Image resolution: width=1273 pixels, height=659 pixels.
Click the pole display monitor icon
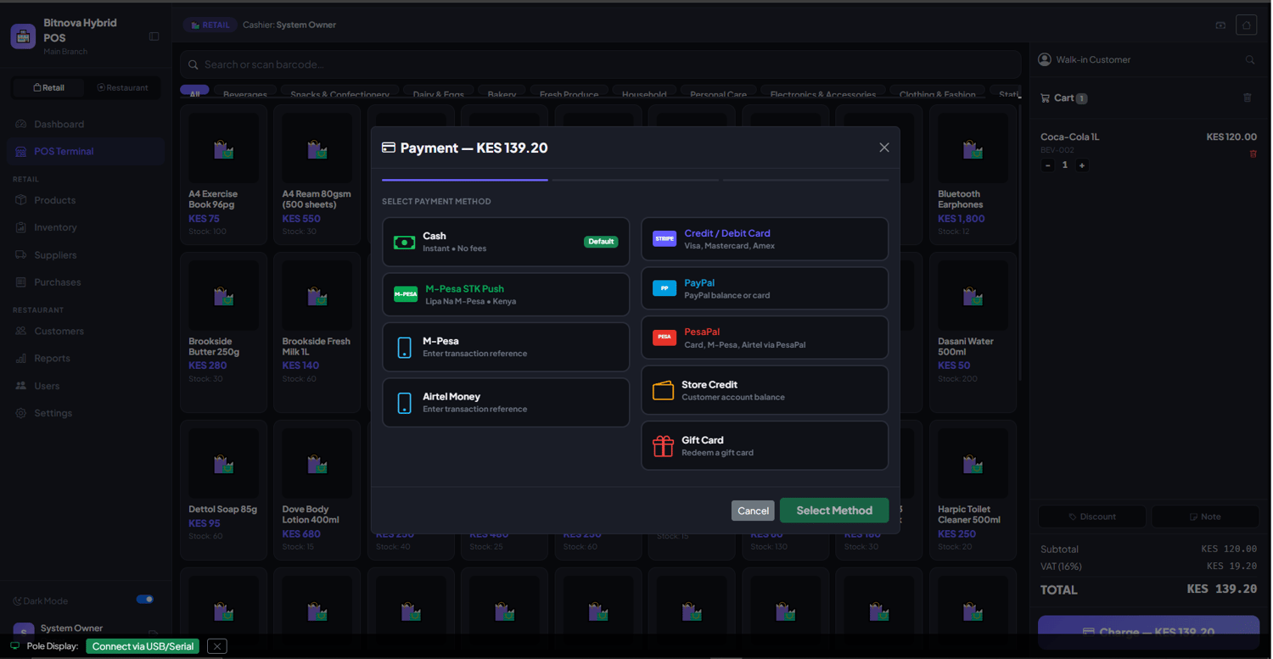(14, 646)
